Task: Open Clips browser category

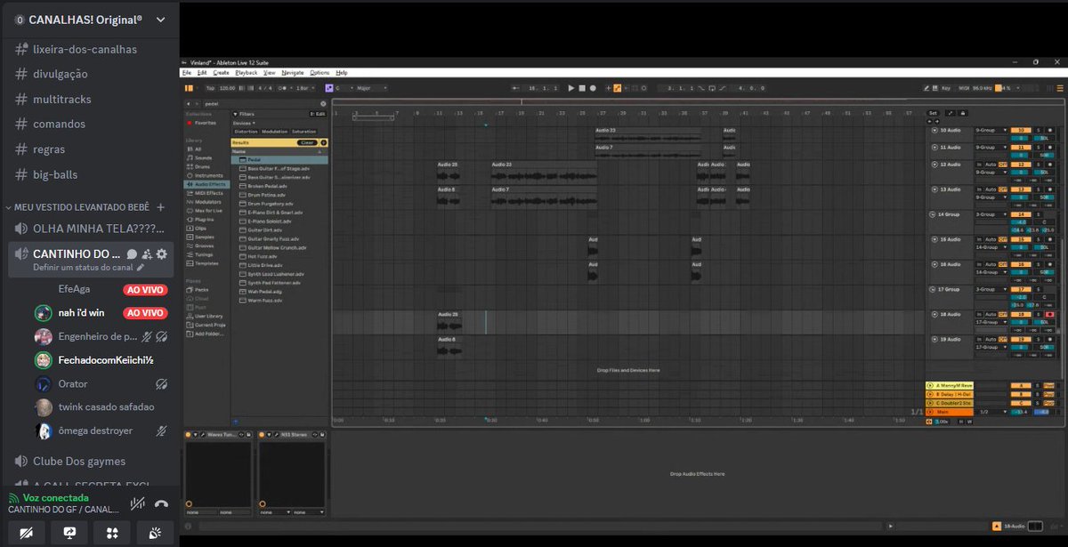Action: coord(200,228)
